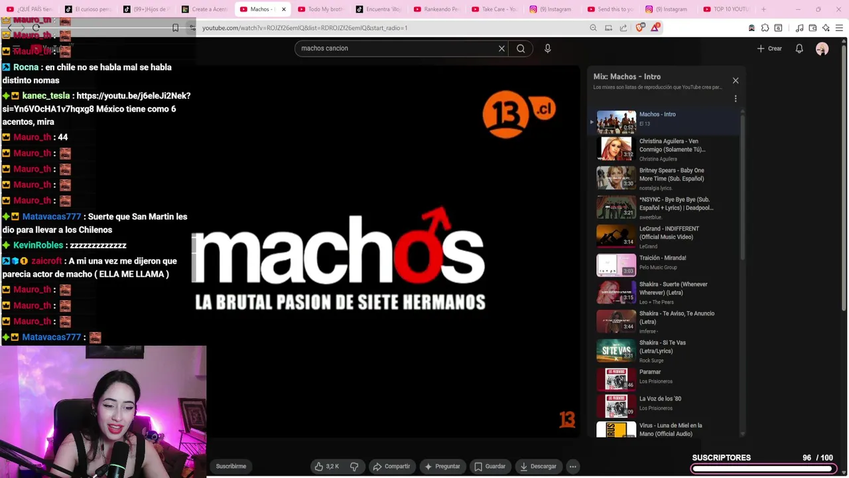Click the screenshot icon in the address bar
Screen dimensions: 849x478
click(608, 28)
